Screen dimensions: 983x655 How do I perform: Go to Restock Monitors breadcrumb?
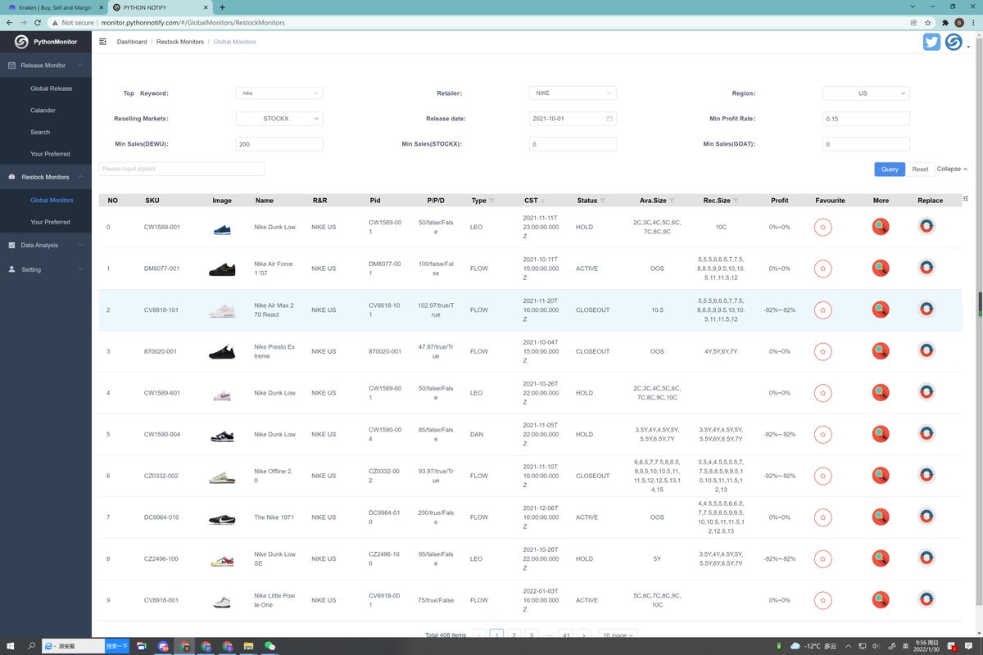point(180,42)
